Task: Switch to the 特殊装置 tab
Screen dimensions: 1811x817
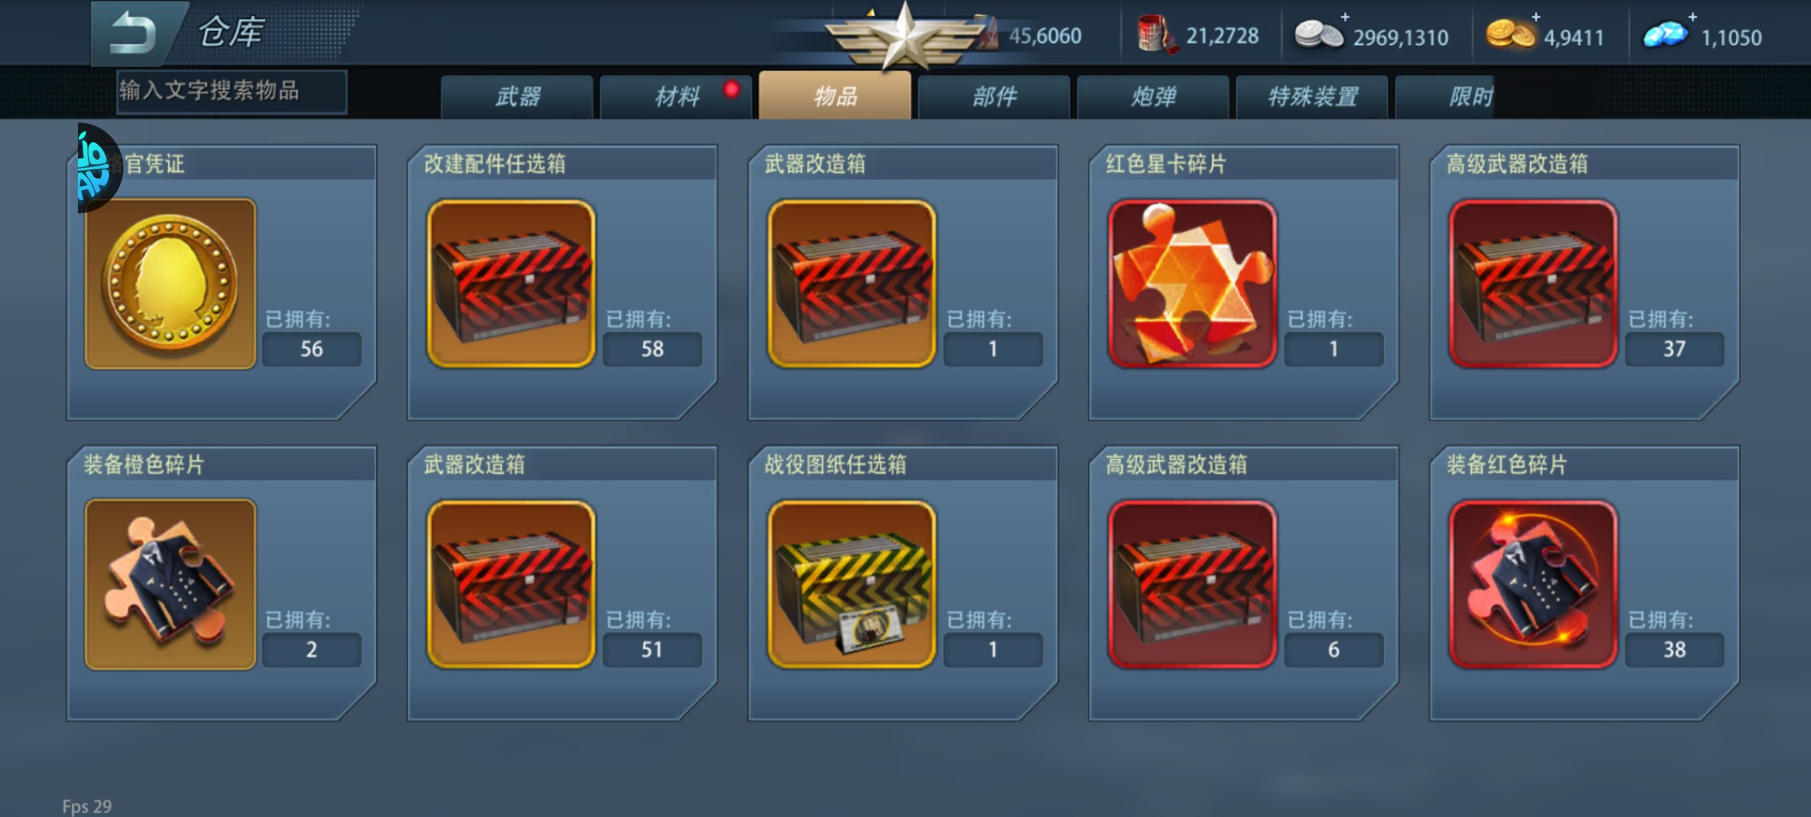Action: [1313, 97]
